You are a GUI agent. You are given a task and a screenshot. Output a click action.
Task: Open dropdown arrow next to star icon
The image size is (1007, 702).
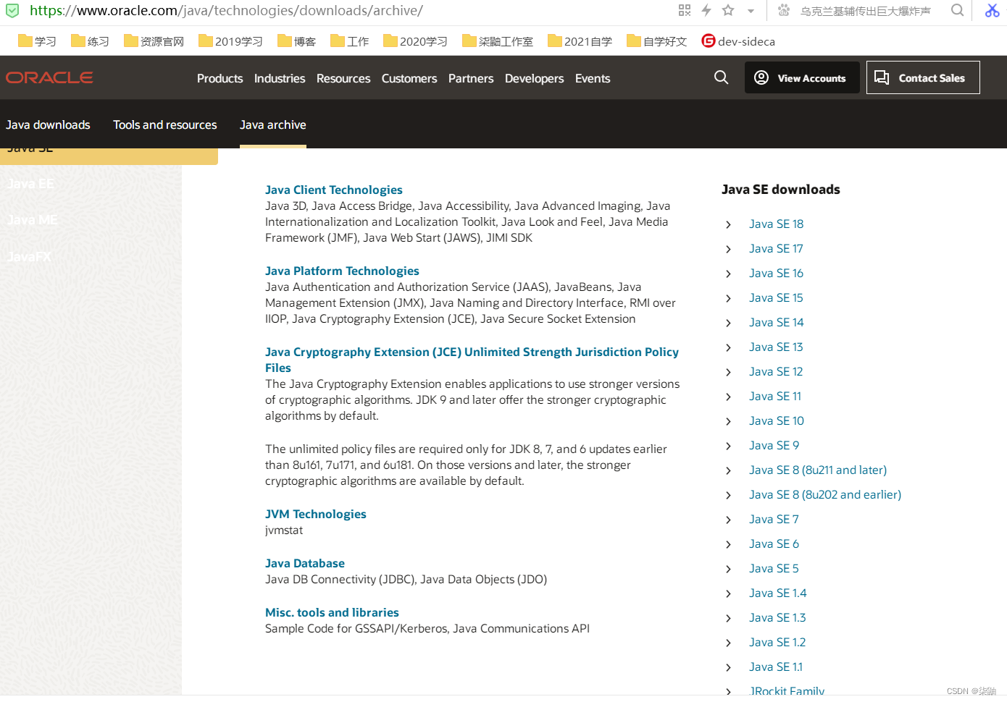point(751,11)
